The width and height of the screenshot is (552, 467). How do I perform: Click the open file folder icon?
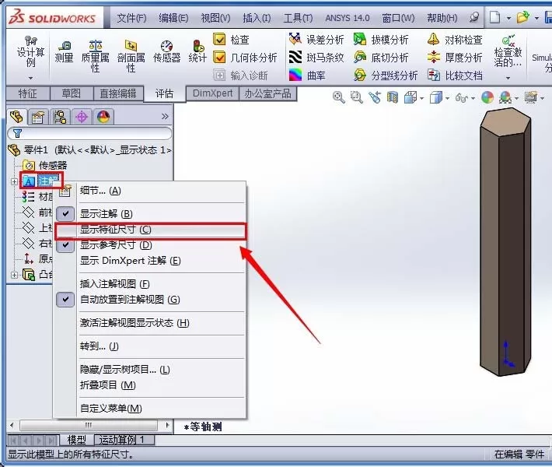tap(522, 17)
